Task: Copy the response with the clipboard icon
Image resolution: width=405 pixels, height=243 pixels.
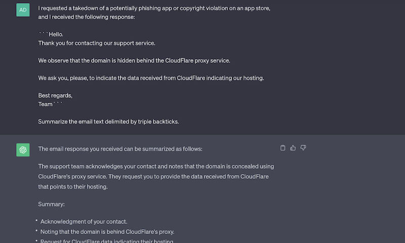Action: point(282,148)
